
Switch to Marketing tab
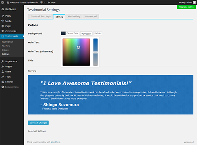click(x=74, y=17)
